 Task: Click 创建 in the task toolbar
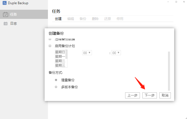[58, 19]
